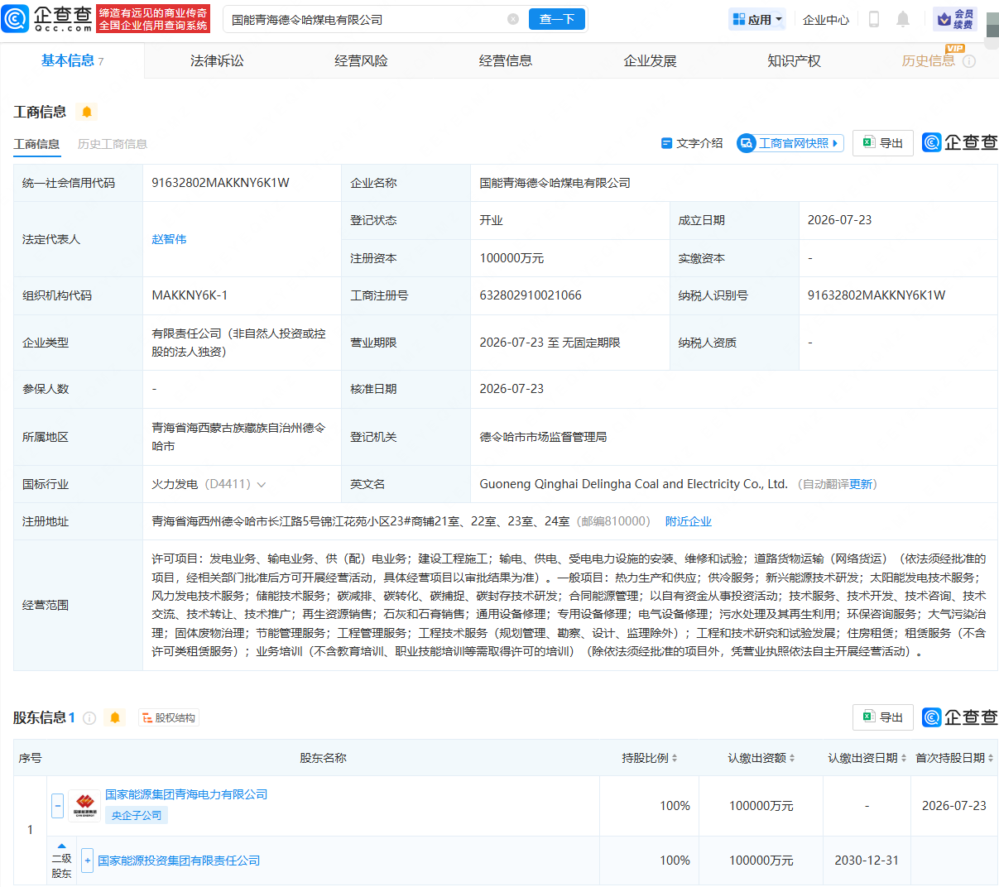The width and height of the screenshot is (999, 887).
Task: Sort by 认缴出资日期 column
Action: click(x=903, y=758)
